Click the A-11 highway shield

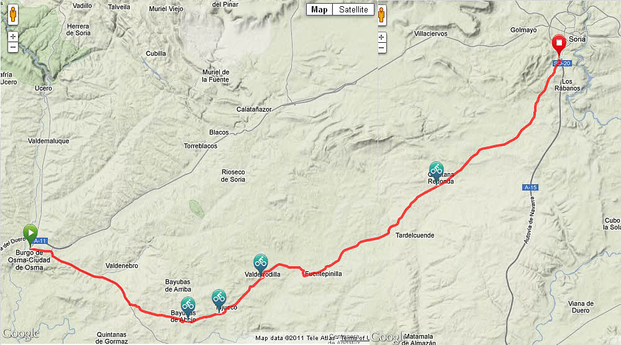pos(40,241)
